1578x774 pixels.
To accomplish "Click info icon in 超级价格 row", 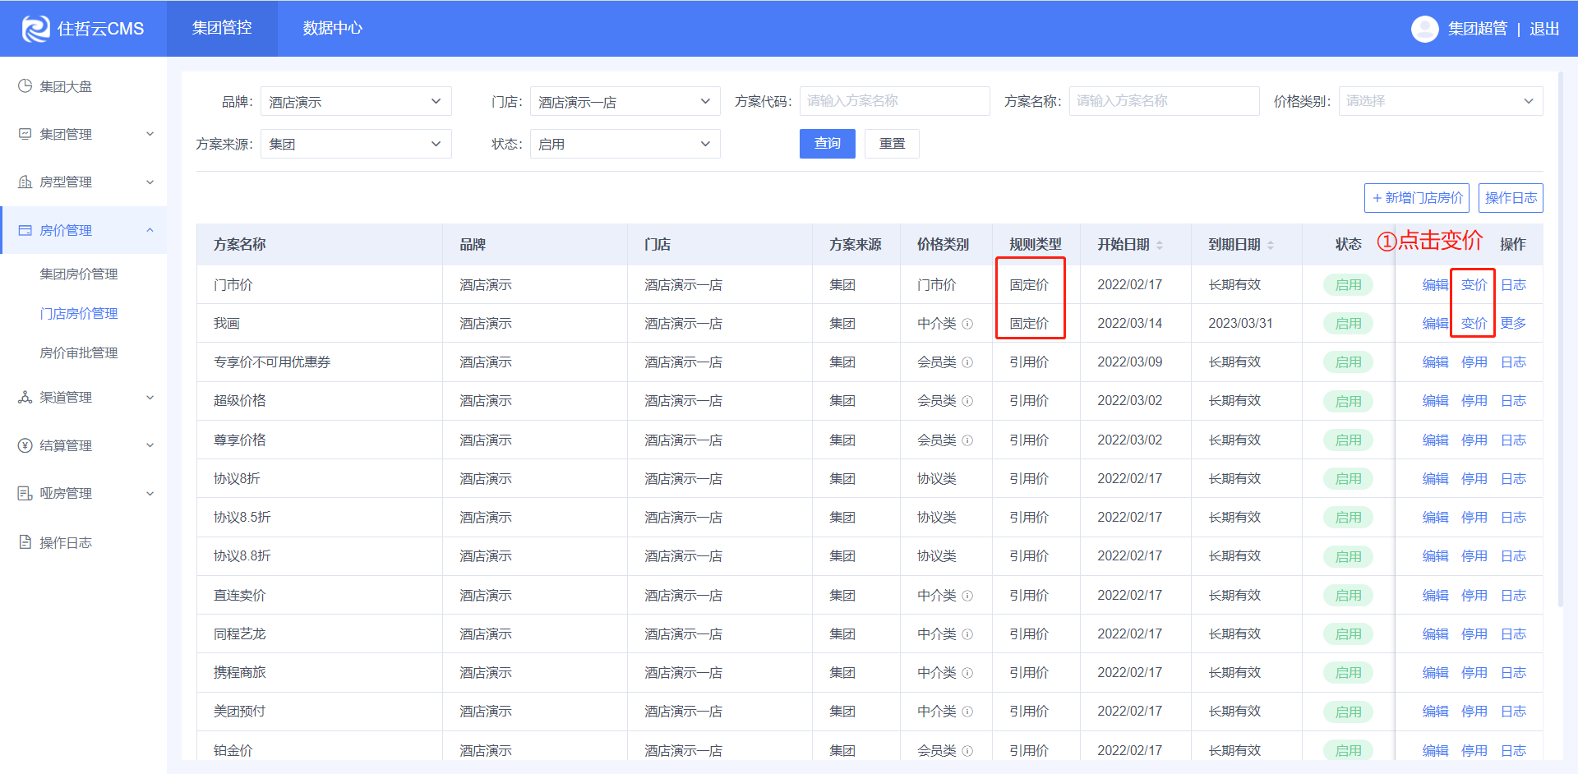I will [x=967, y=401].
